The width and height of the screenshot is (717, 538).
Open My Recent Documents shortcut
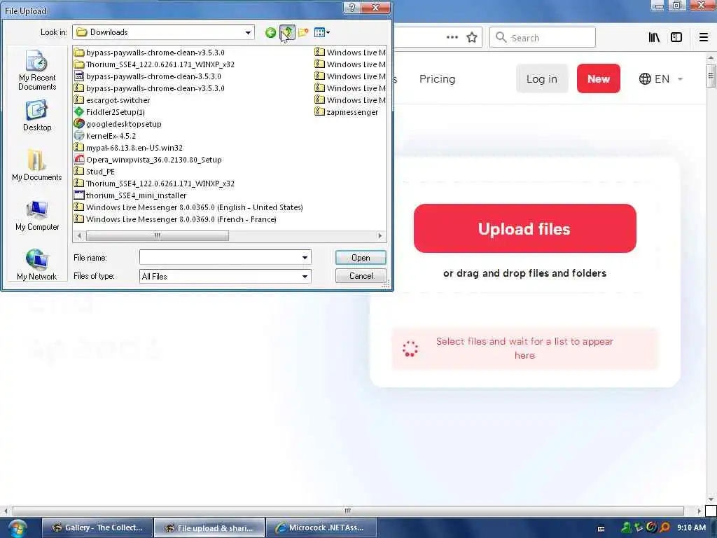[37, 70]
